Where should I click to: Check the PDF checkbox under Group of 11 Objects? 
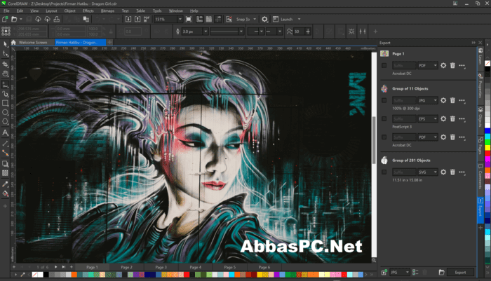click(384, 137)
